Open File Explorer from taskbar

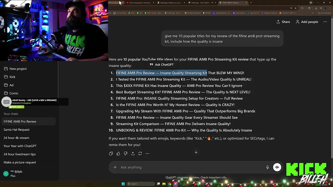tap(164, 184)
